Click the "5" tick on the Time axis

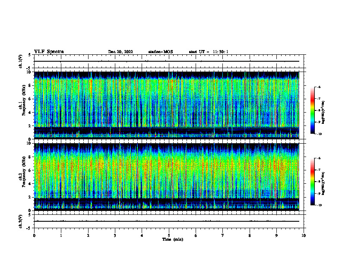click(169, 236)
